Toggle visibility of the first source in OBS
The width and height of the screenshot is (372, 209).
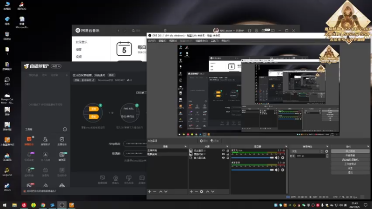click(x=223, y=150)
